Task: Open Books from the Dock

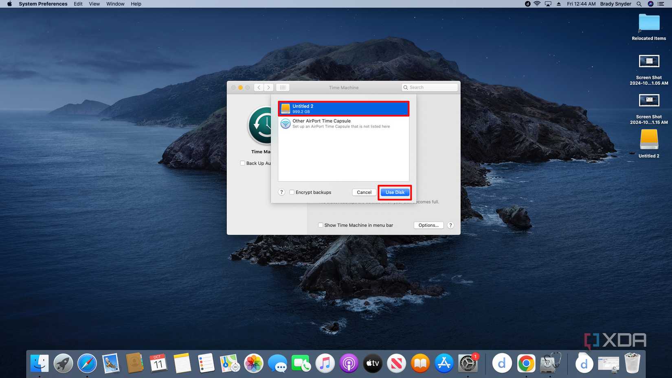Action: 420,363
